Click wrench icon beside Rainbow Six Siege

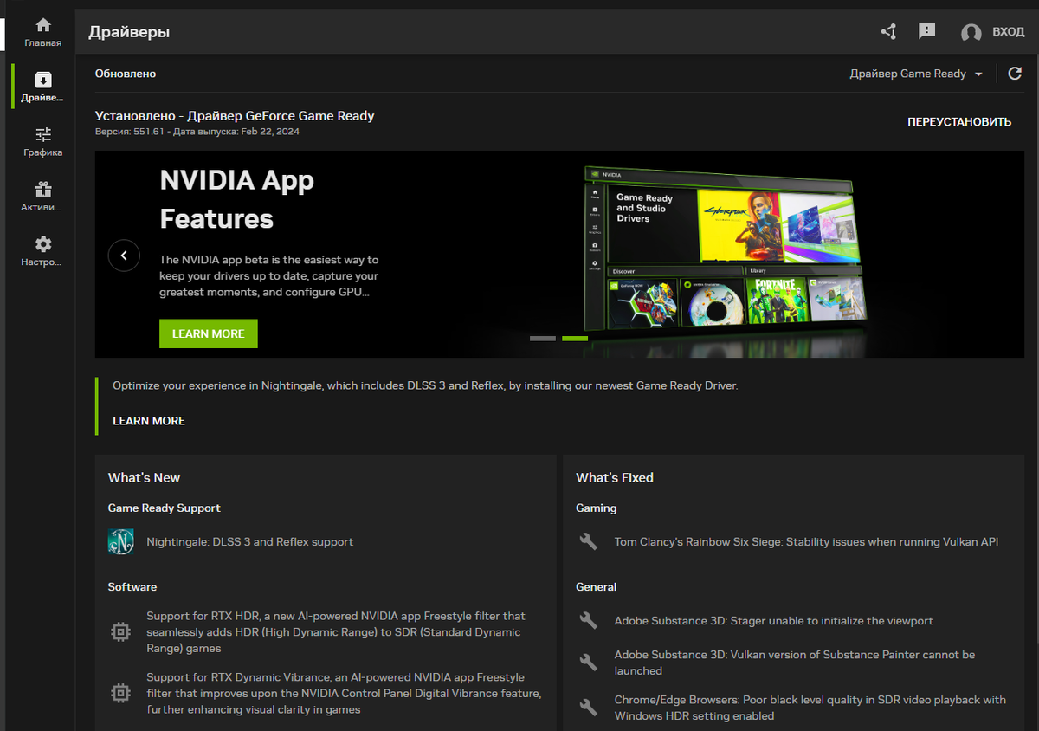[x=589, y=541]
